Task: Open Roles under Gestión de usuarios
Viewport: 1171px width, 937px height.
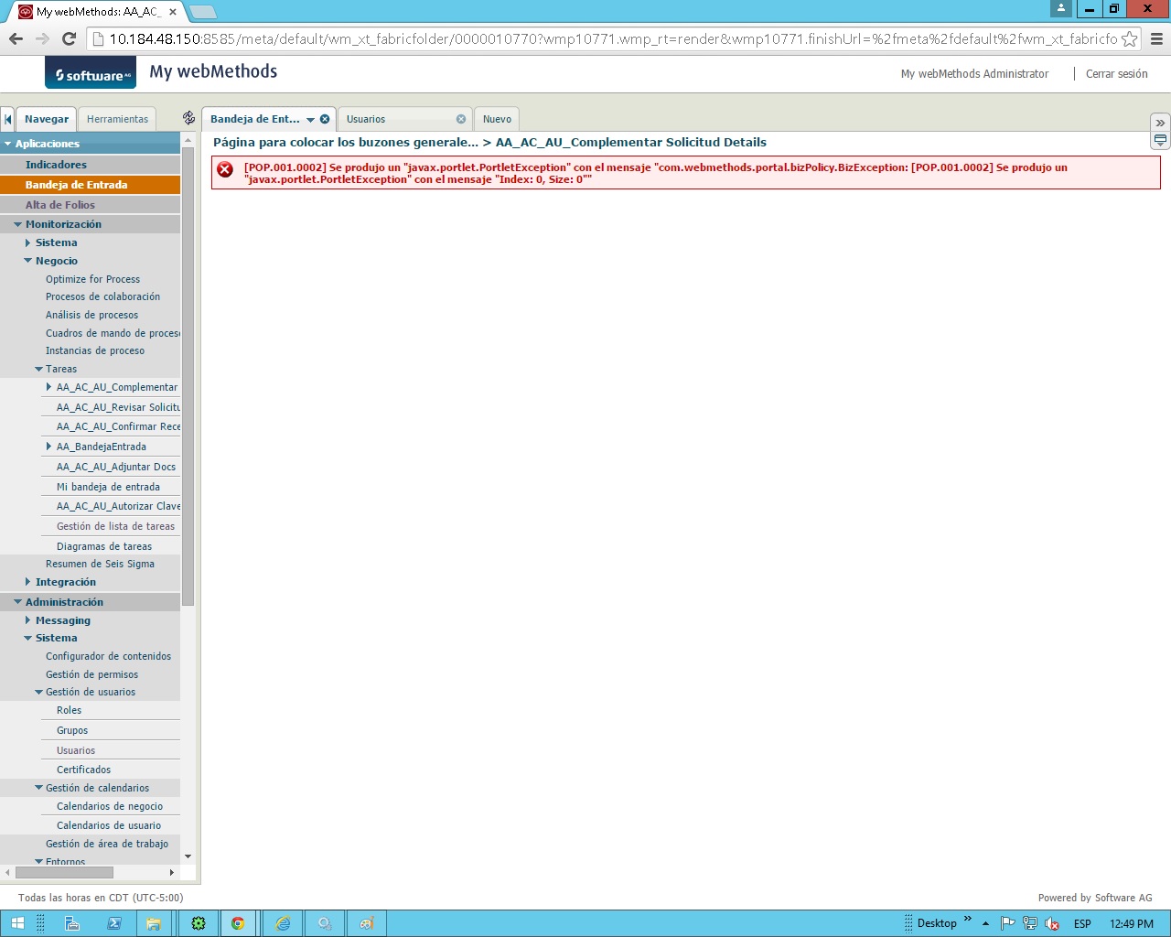Action: coord(69,710)
